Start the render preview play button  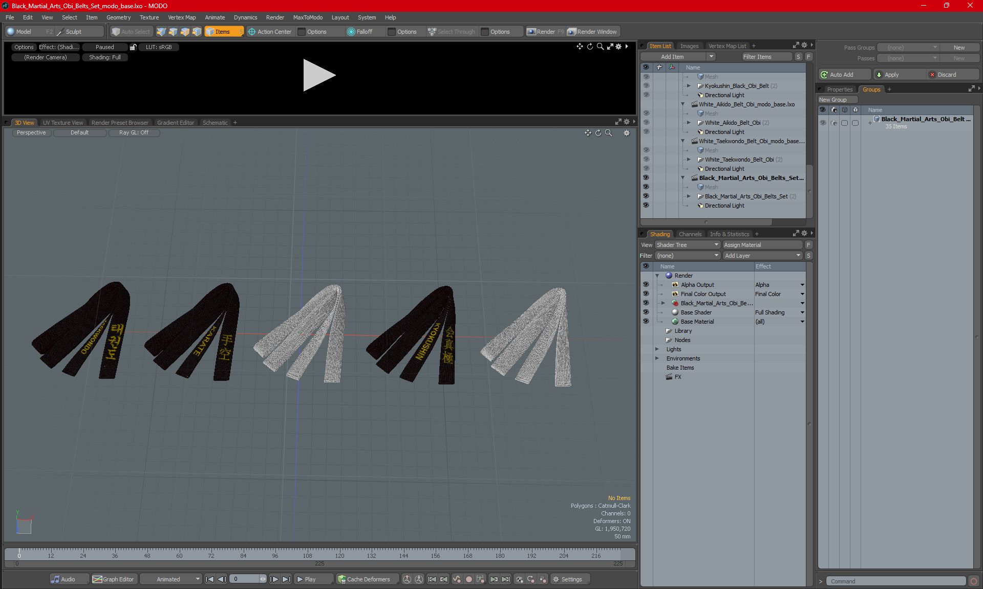point(318,75)
